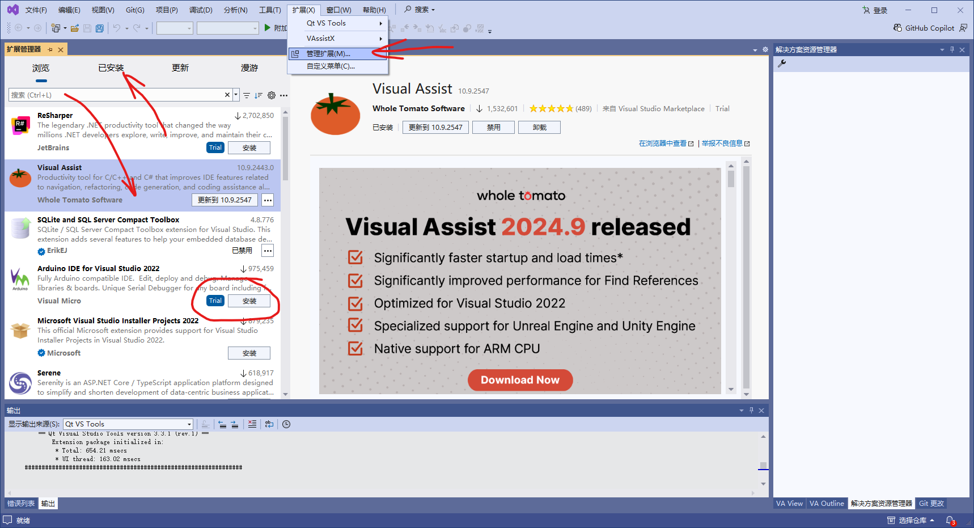974x528 pixels.
Task: Click the filter icon beside extension search
Action: click(247, 95)
